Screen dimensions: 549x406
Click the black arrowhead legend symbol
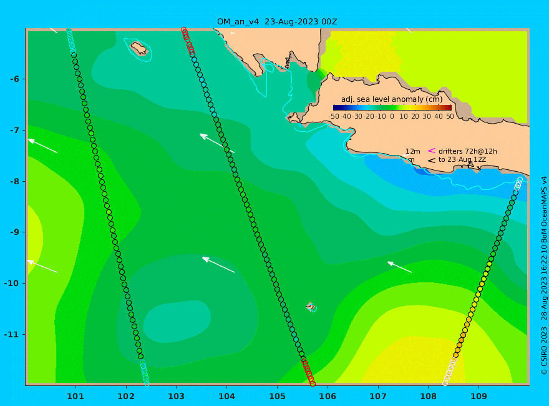point(431,161)
